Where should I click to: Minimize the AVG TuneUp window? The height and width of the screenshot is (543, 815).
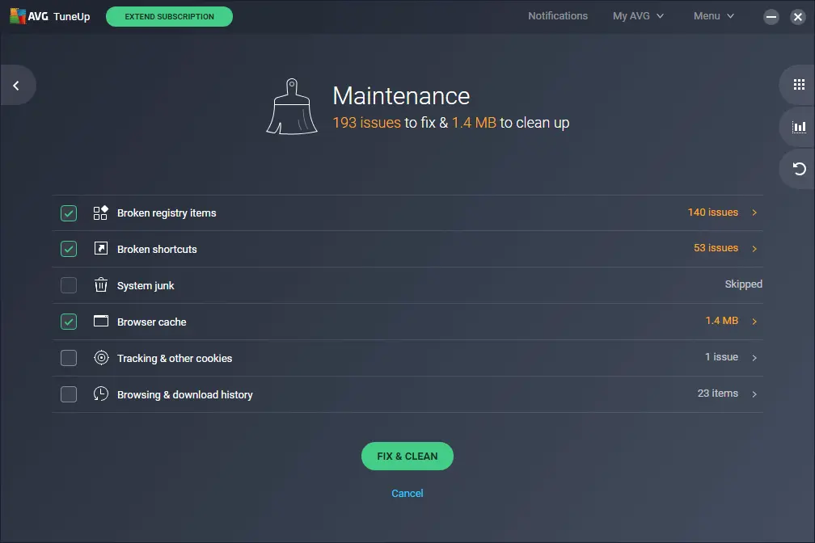tap(771, 17)
